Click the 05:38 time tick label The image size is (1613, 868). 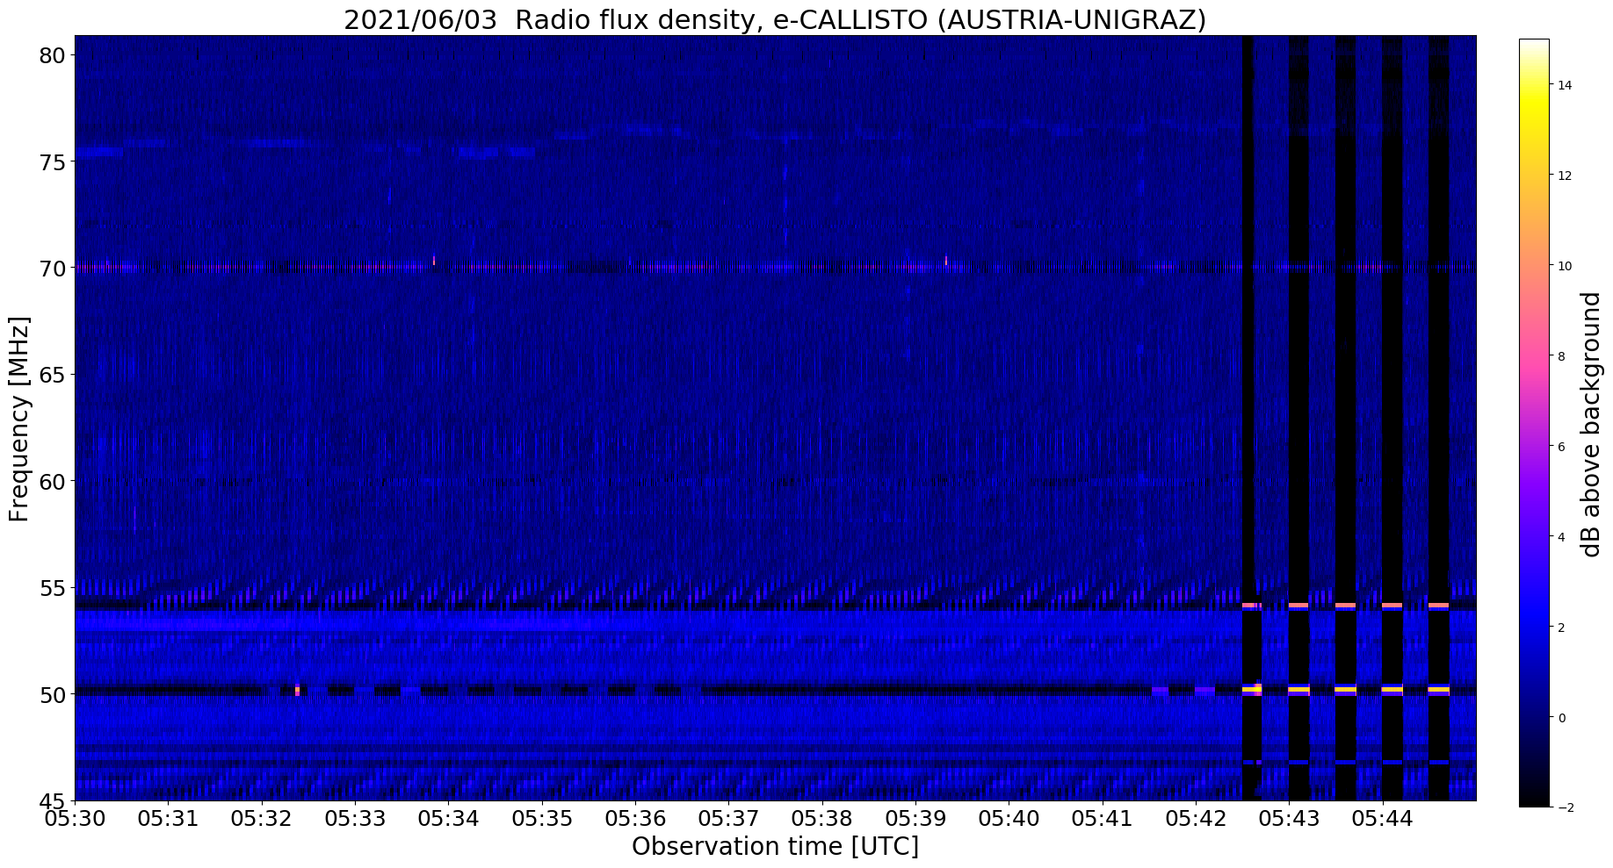tap(822, 819)
